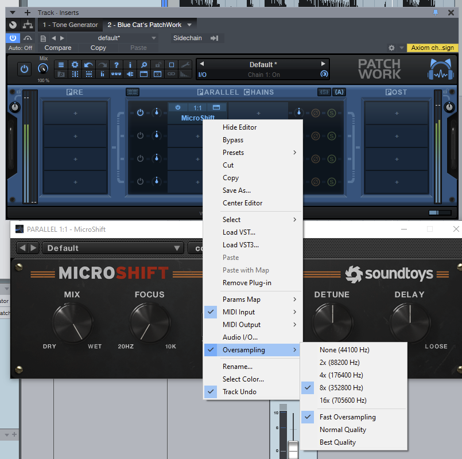This screenshot has width=462, height=459.
Task: Select 16x (705600 Hz) oversampling
Action: tap(354, 400)
